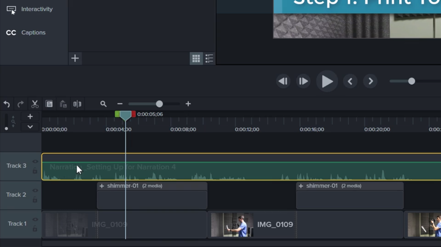Screen dimensions: 441x247
Task: Copy the selected media clip
Action: pyautogui.click(x=49, y=104)
